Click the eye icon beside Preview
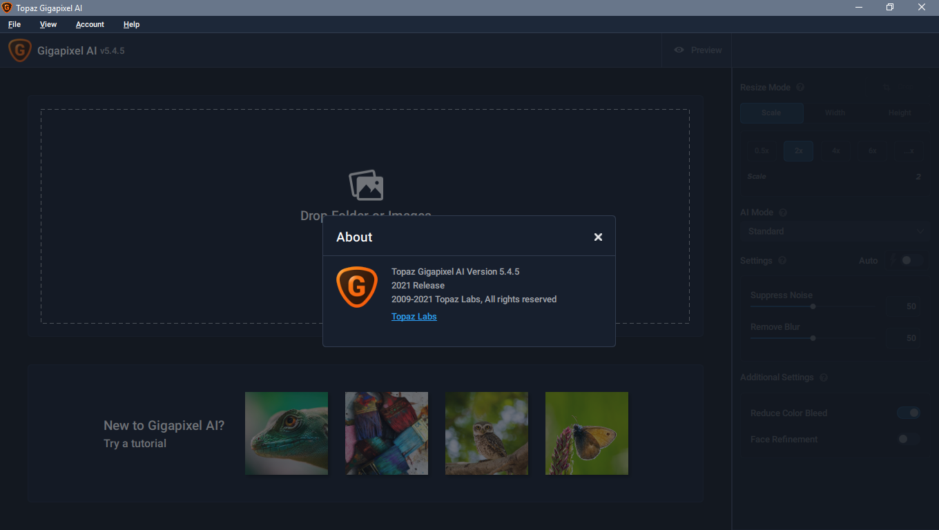Screen dimensions: 939x530 [679, 50]
